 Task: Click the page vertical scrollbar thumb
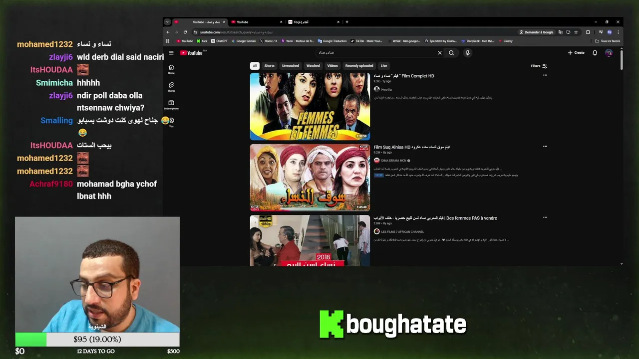coord(622,59)
